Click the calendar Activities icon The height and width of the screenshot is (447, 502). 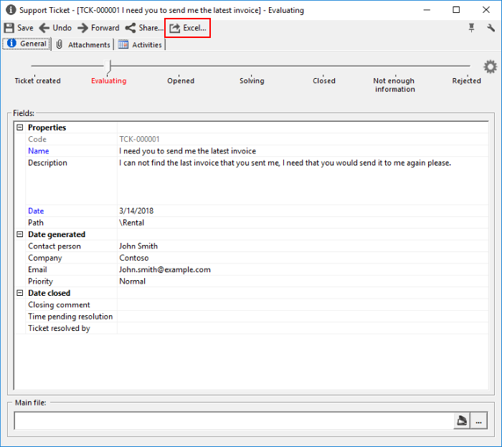pyautogui.click(x=123, y=44)
